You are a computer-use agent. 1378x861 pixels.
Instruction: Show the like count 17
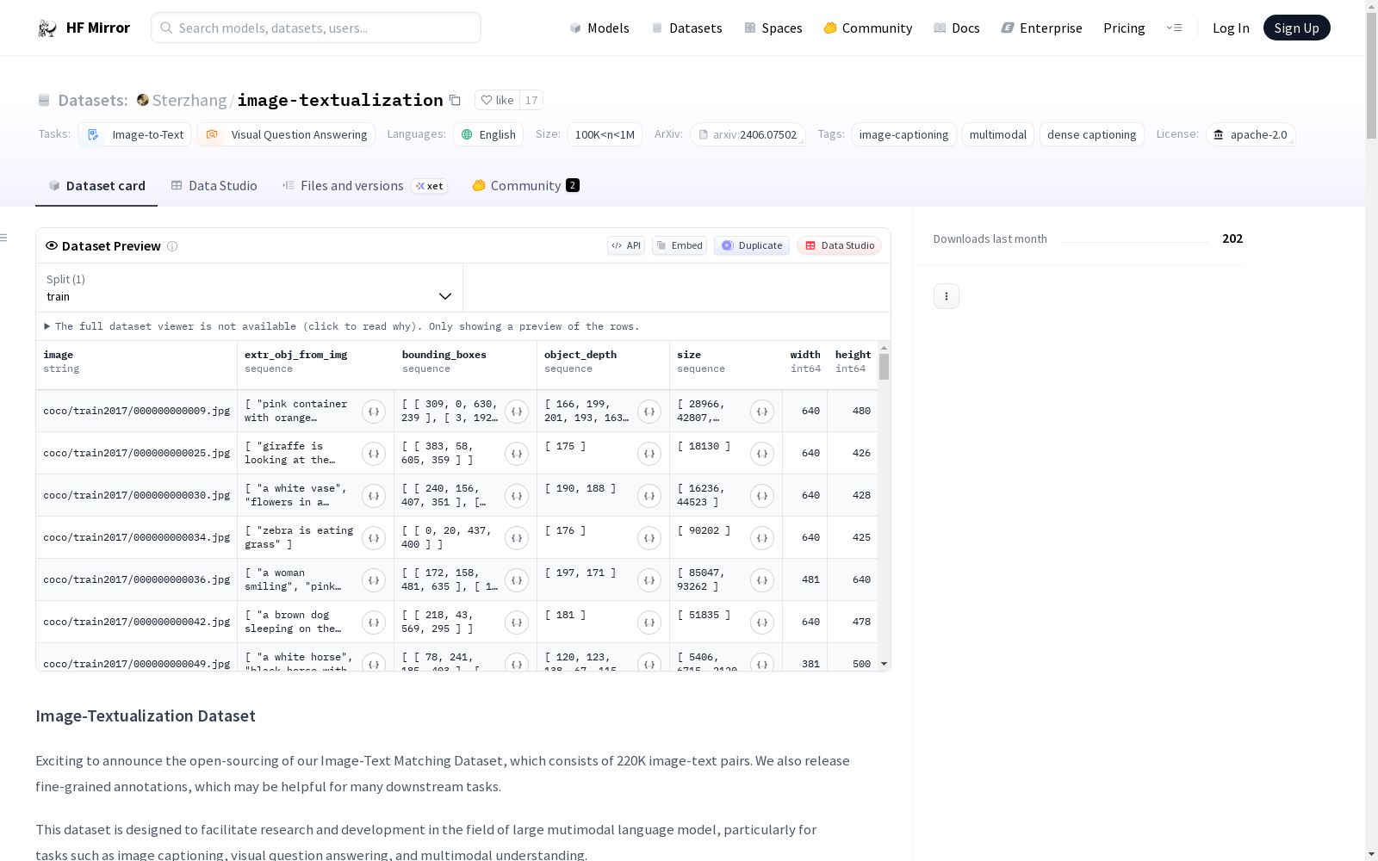pos(531,100)
